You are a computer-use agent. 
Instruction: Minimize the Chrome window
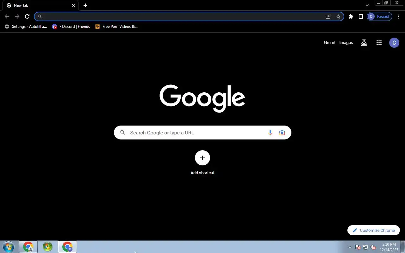pos(378,3)
